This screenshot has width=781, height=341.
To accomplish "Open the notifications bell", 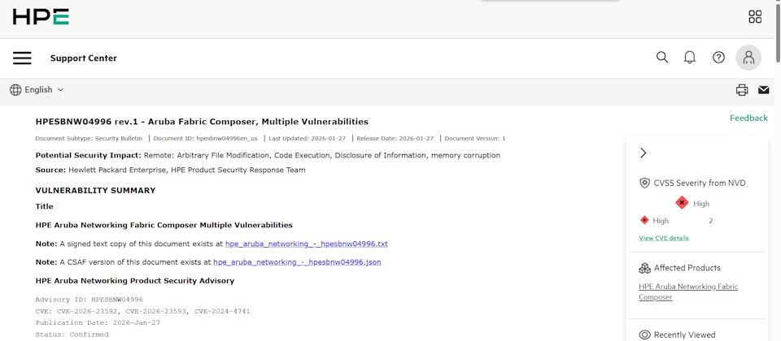I will (x=690, y=58).
